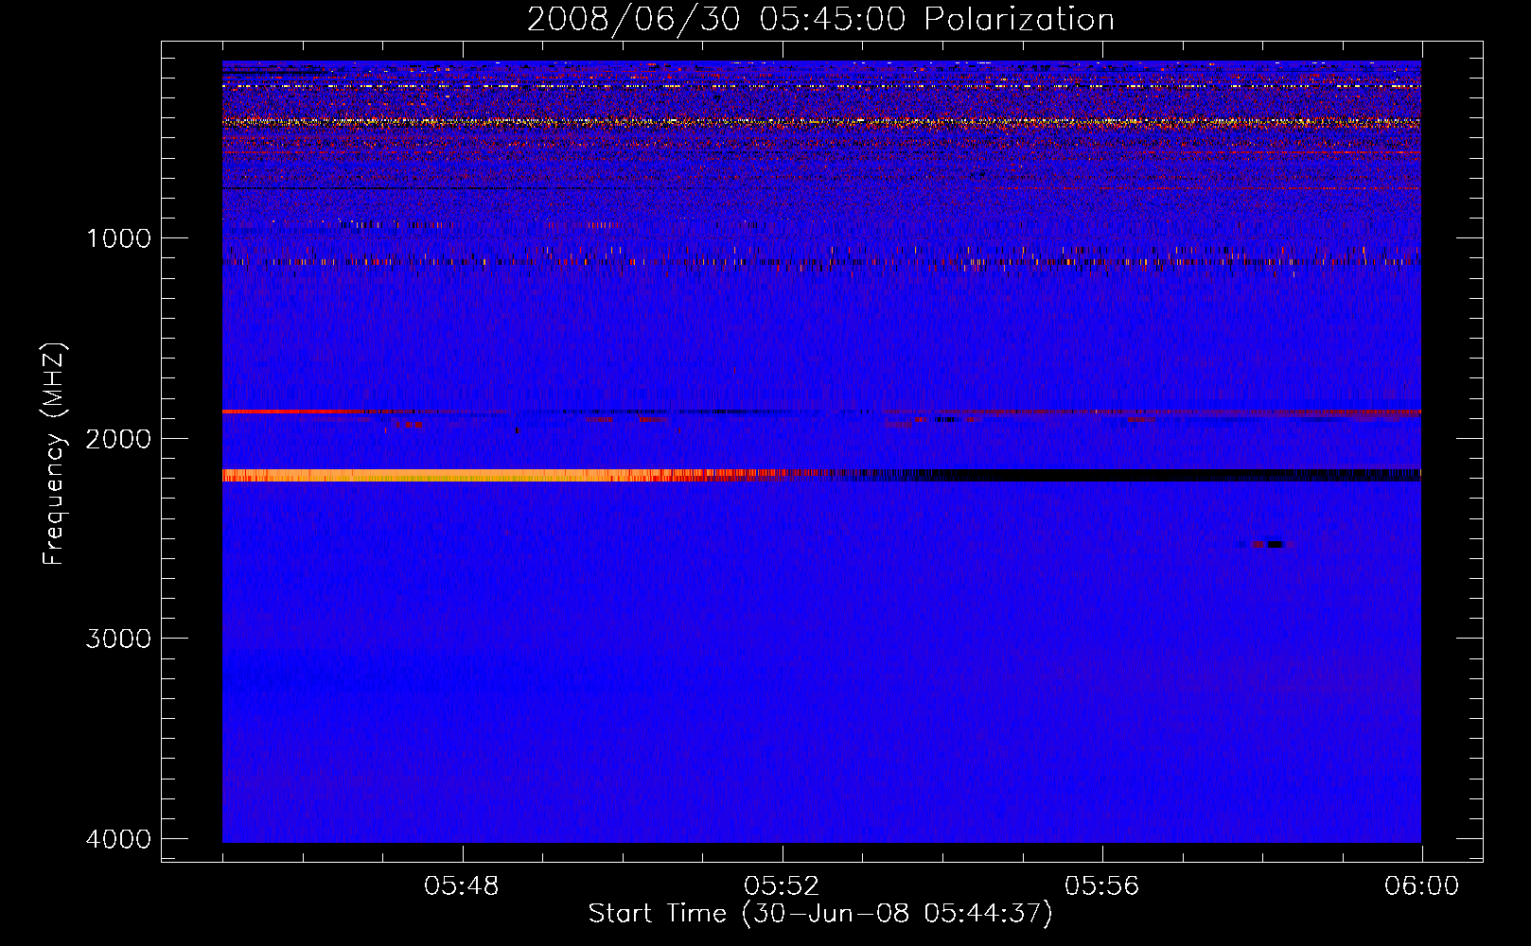Click the thin red line near 1870 MHz
The height and width of the screenshot is (946, 1531).
coord(291,412)
